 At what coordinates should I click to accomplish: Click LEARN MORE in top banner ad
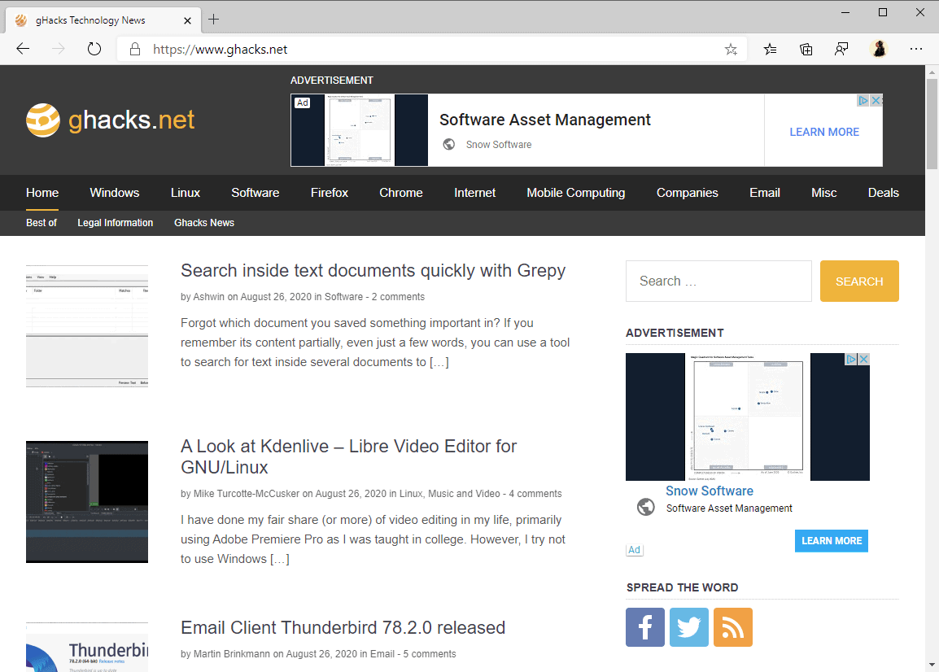[x=824, y=132]
